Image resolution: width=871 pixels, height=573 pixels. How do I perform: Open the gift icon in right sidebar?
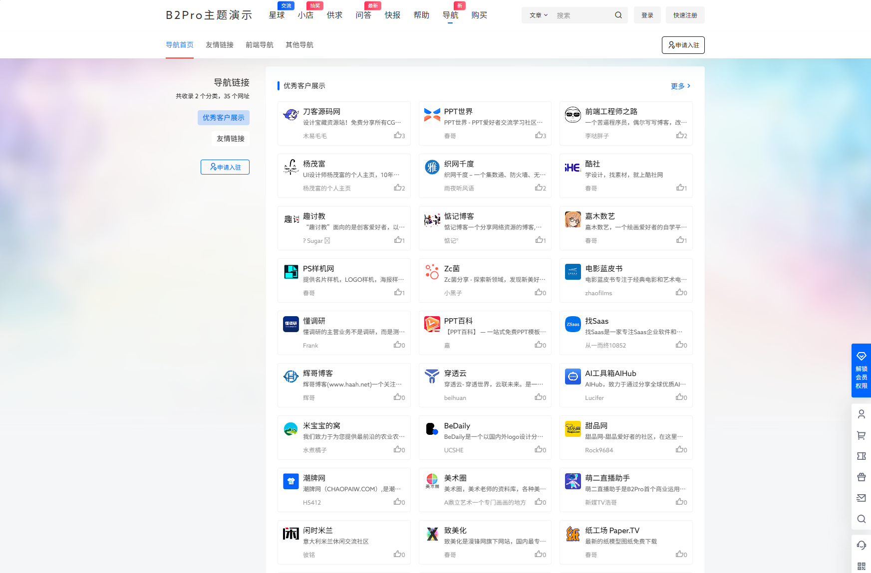861,477
